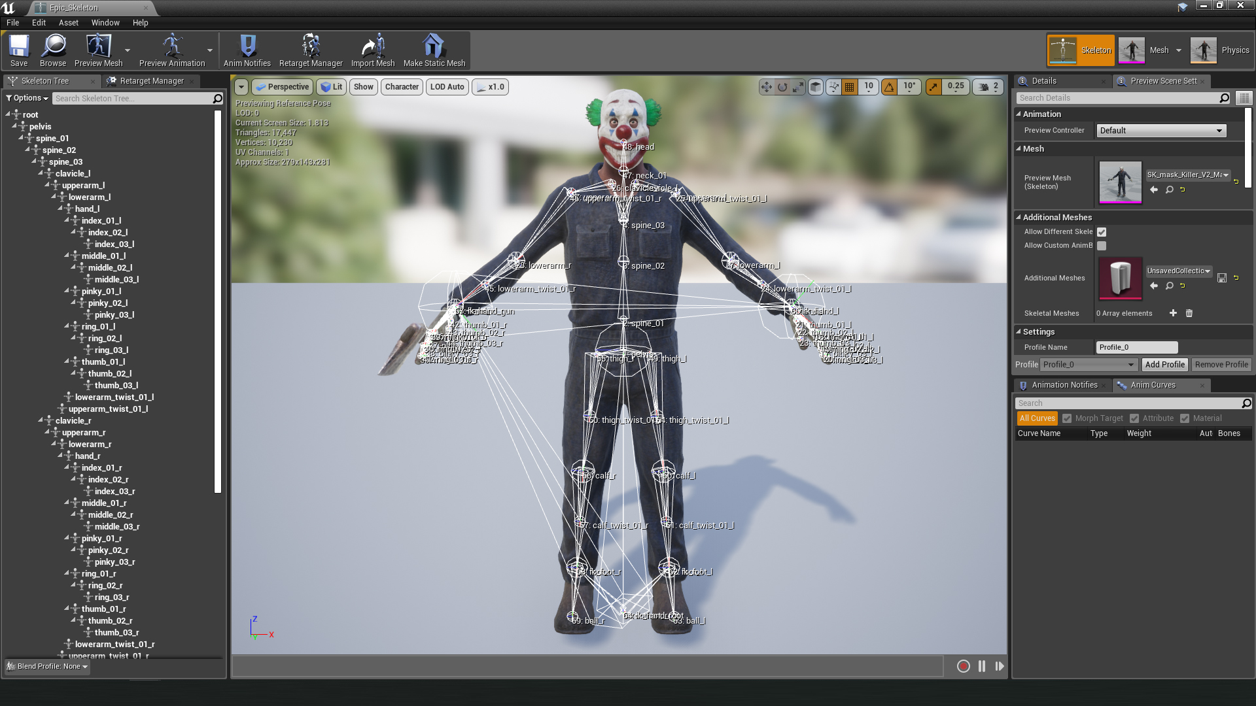
Task: Open the Window menu
Action: pyautogui.click(x=105, y=22)
